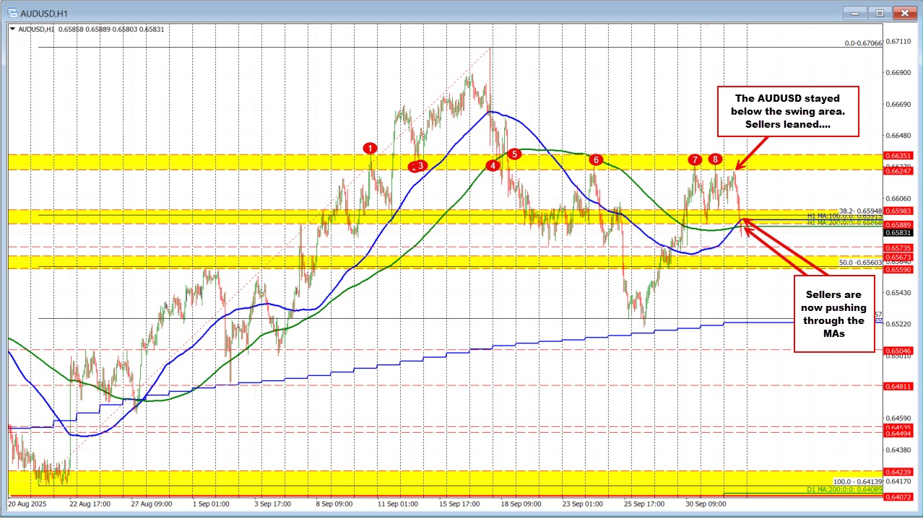Click the 'Sellers are now pushing' text box
This screenshot has height=518, width=923.
(833, 314)
